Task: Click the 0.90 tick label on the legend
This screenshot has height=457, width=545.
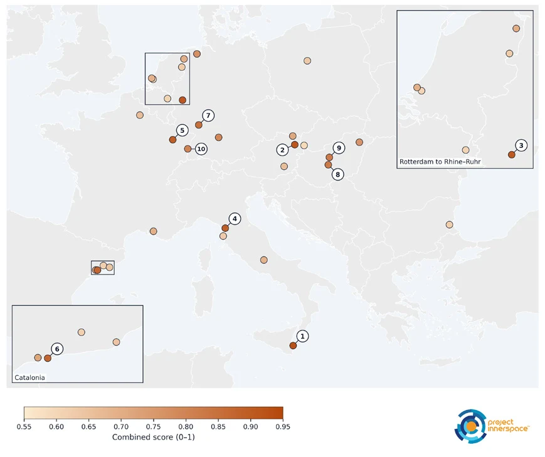Action: pyautogui.click(x=251, y=426)
